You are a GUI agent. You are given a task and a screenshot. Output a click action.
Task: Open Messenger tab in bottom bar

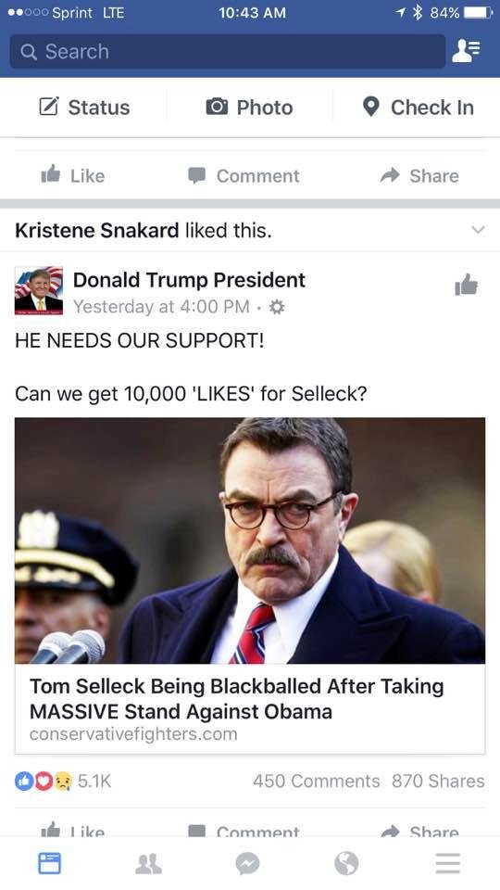[x=248, y=863]
